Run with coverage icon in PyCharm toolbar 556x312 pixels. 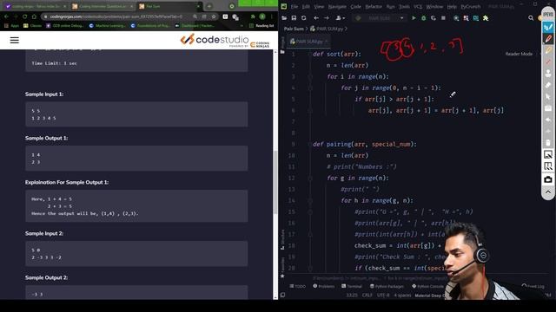coord(434,18)
